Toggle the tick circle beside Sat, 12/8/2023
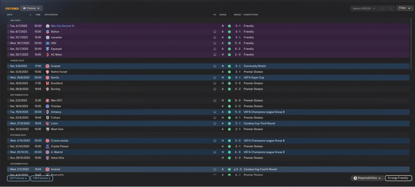This screenshot has height=187, width=415. coord(8,72)
